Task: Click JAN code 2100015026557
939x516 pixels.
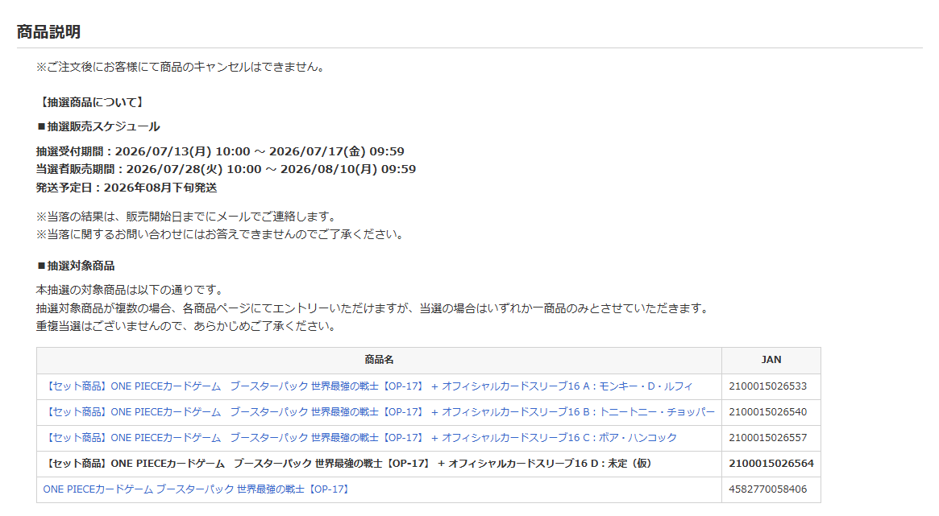Action: [768, 438]
